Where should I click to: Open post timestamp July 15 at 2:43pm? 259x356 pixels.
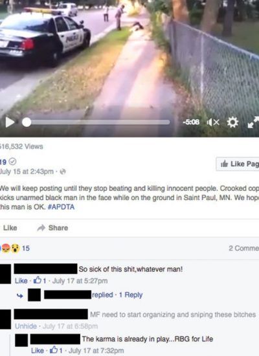point(27,172)
